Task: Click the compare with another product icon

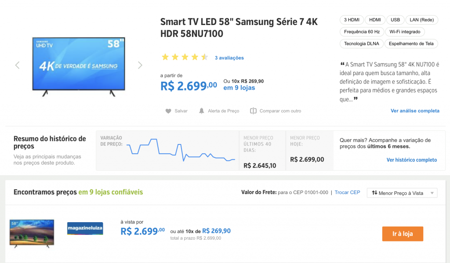Action: 253,111
